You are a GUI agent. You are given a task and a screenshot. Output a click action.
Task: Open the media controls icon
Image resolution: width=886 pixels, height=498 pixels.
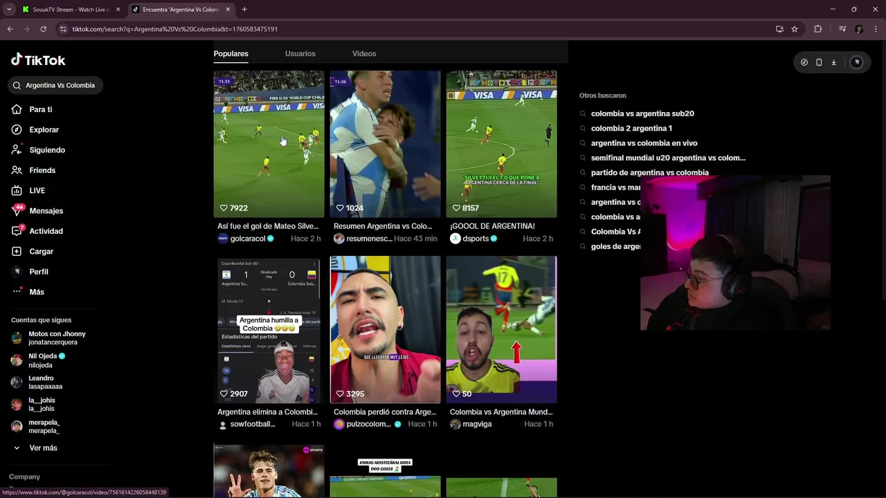tap(842, 29)
